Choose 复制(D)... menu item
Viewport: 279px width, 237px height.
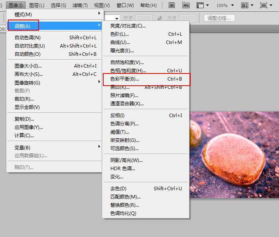click(x=54, y=119)
